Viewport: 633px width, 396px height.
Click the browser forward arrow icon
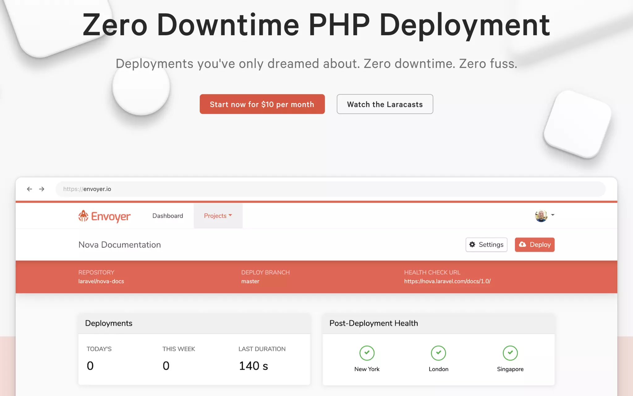coord(42,189)
